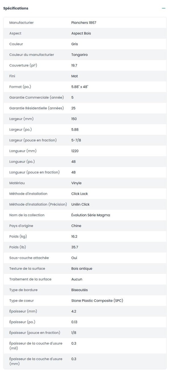Select the Unilin Click precision value
The width and height of the screenshot is (170, 373).
(x=80, y=205)
